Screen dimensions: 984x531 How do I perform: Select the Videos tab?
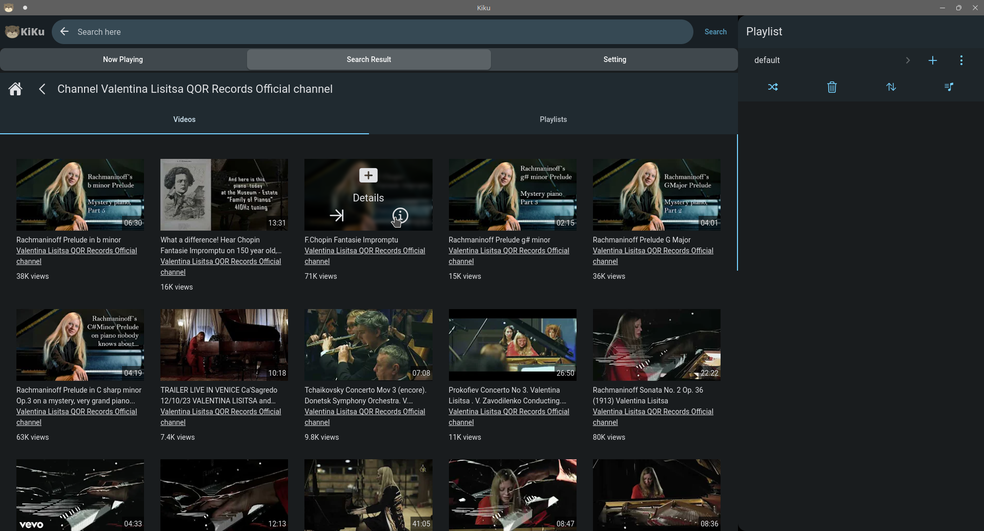(184, 119)
